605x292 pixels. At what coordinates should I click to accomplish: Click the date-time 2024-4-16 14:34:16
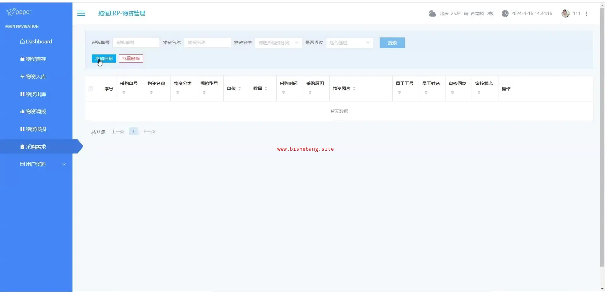532,14
